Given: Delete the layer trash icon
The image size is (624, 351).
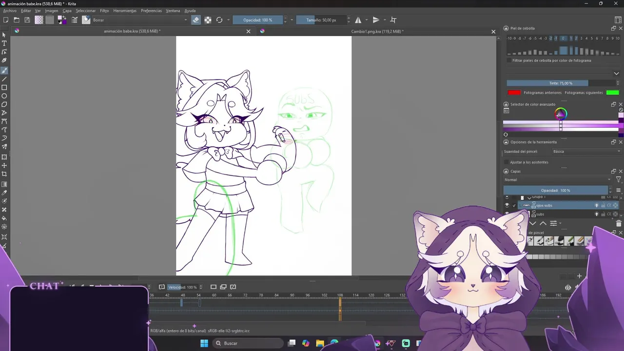Looking at the screenshot, I should [x=619, y=223].
